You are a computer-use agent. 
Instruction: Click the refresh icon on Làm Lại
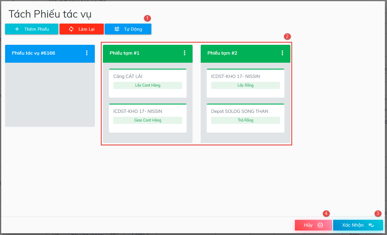pos(71,29)
